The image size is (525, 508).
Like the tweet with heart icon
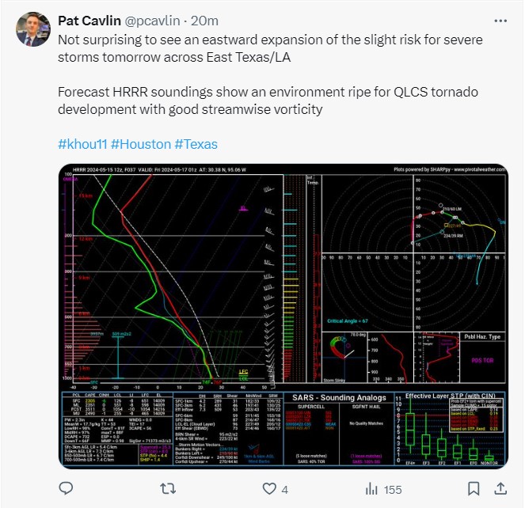coord(269,489)
